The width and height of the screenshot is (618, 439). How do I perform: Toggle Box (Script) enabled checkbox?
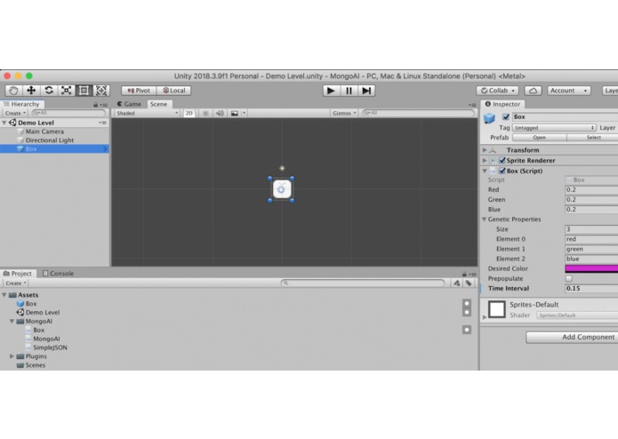(502, 171)
